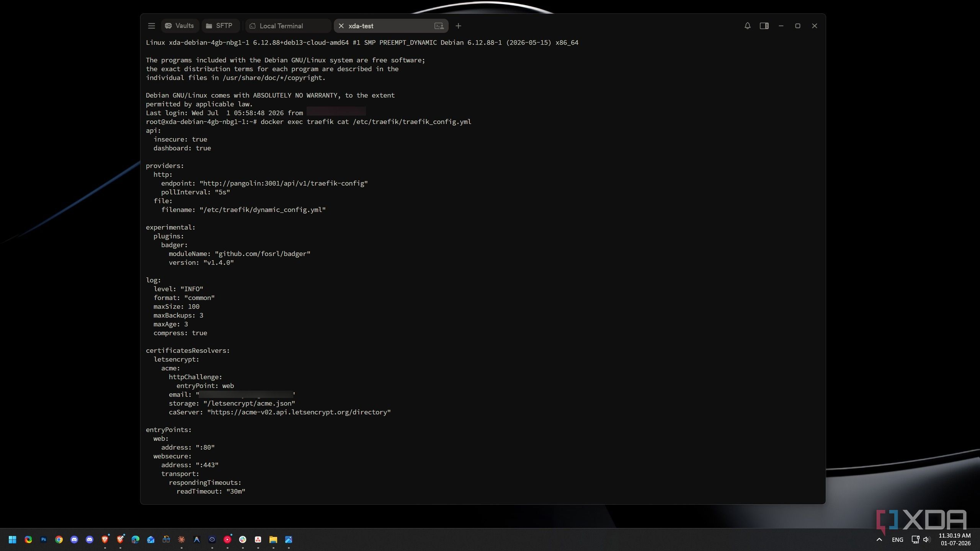This screenshot has width=980, height=551.
Task: Click the ENG language indicator
Action: (897, 540)
